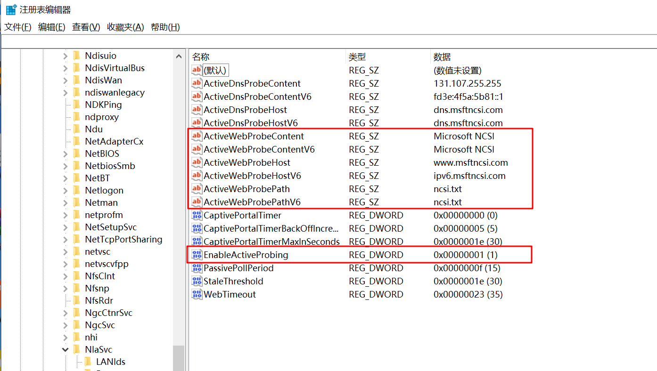Click the tree pane scrollbar thumb

179,358
